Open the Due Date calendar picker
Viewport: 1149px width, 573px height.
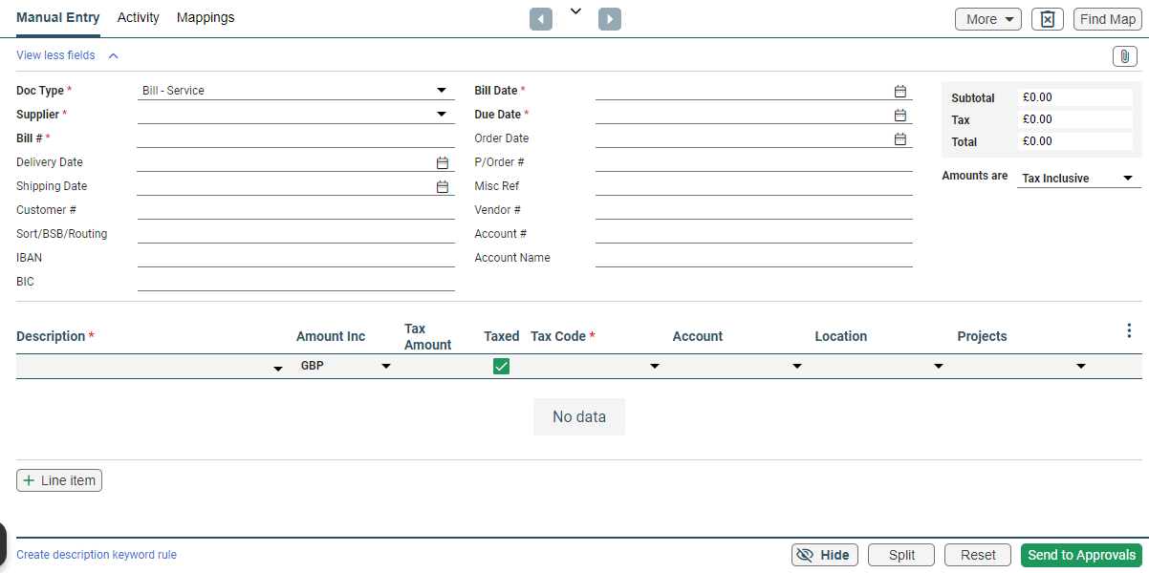pyautogui.click(x=900, y=115)
